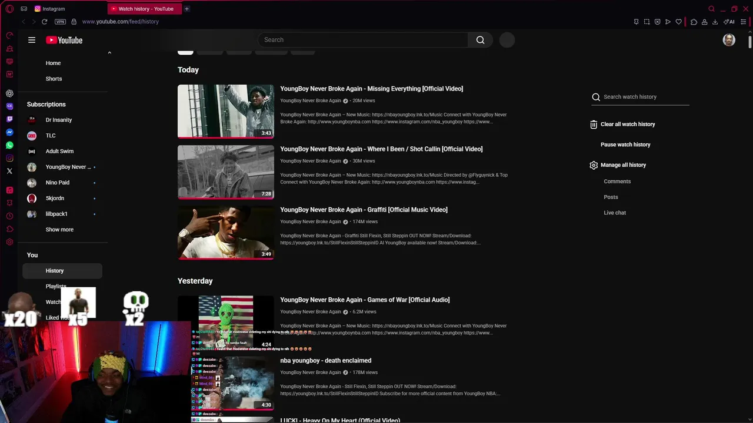Open the tab search magnifier in the title bar
The height and width of the screenshot is (423, 753).
(711, 9)
